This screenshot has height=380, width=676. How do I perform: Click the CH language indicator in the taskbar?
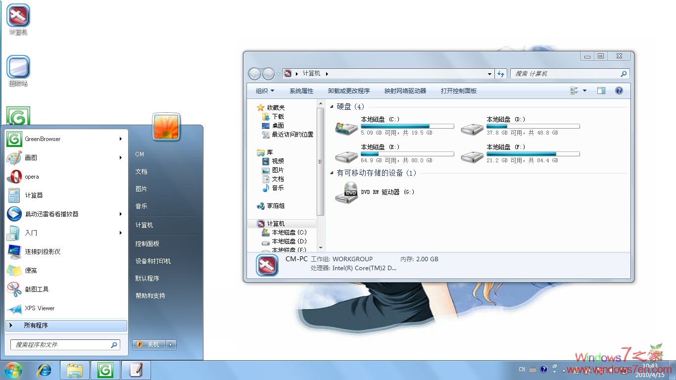[x=522, y=369]
